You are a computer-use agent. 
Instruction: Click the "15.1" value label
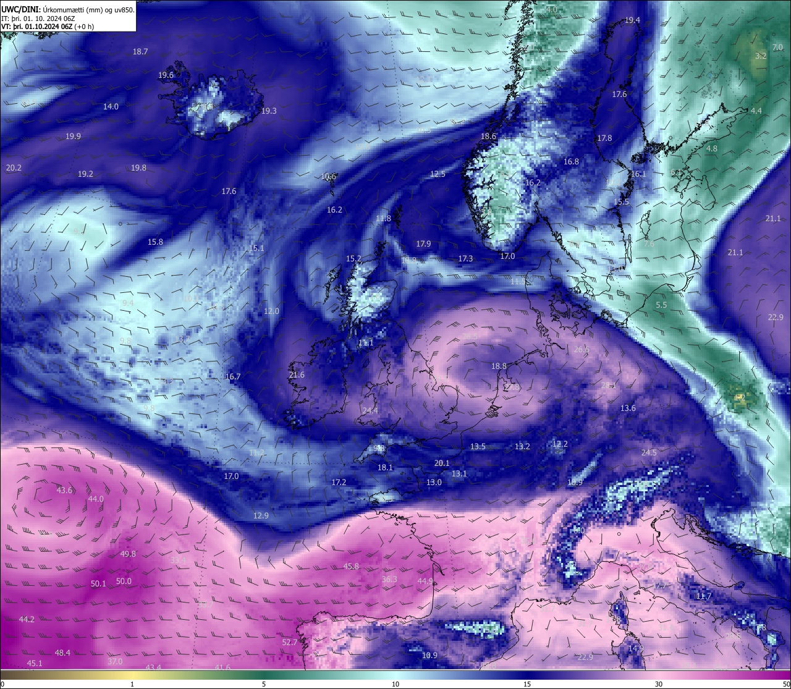[256, 248]
